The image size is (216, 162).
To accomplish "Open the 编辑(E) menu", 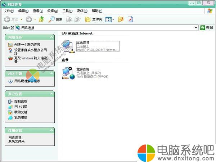I will [x=23, y=11].
